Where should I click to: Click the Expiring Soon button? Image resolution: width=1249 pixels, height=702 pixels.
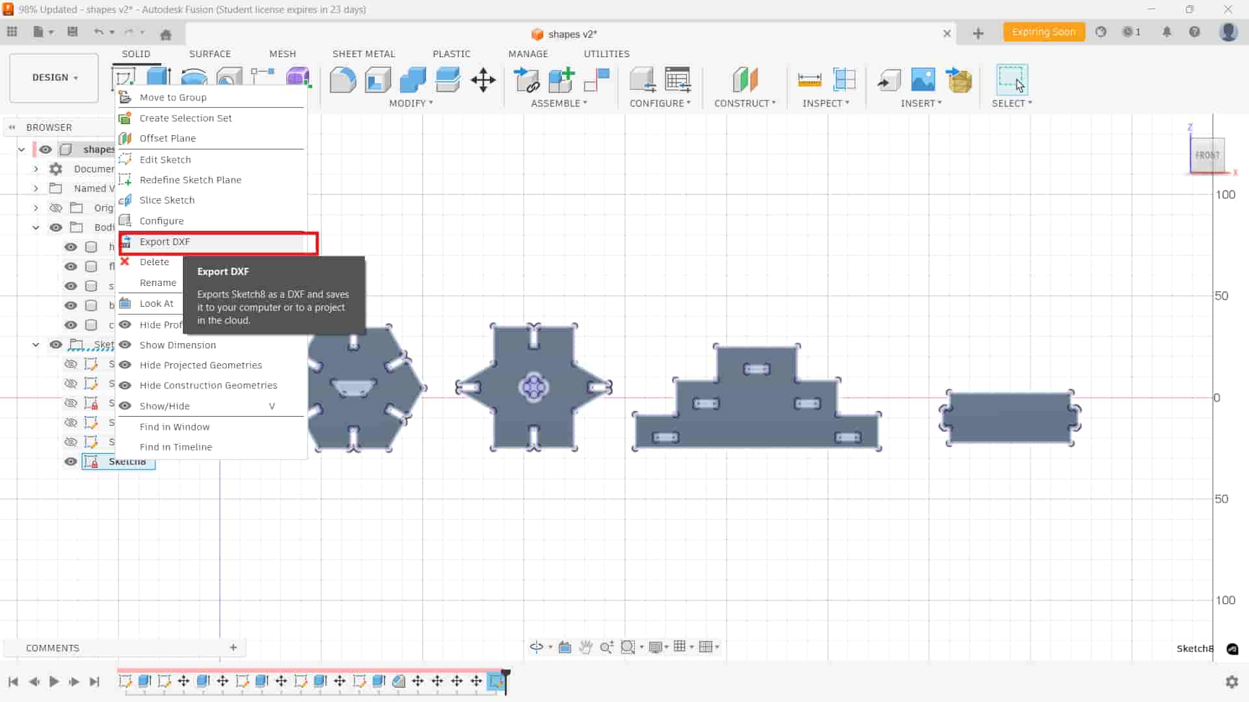1043,32
